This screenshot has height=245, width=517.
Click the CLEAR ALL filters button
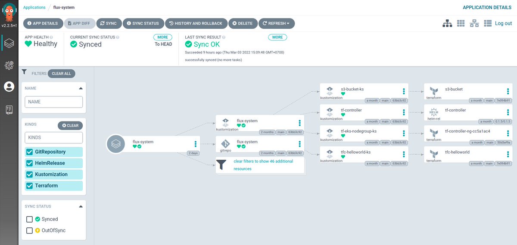[61, 74]
